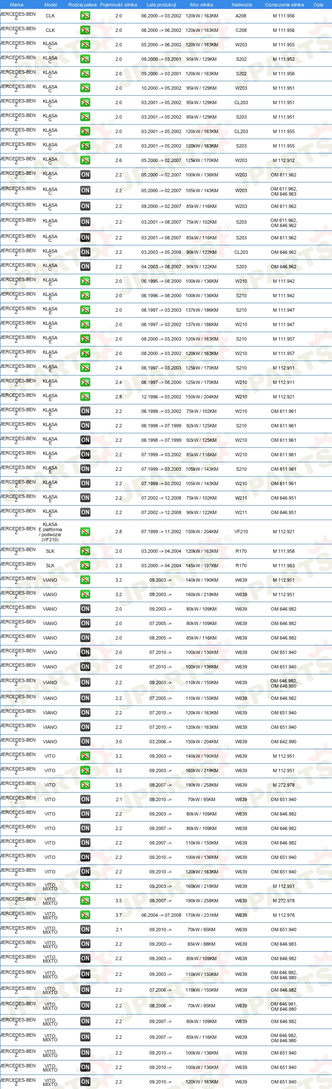Click petrol icon in the 06.1996 S210 M 111.942 row
This screenshot has height=1089, width=332.
click(x=85, y=296)
